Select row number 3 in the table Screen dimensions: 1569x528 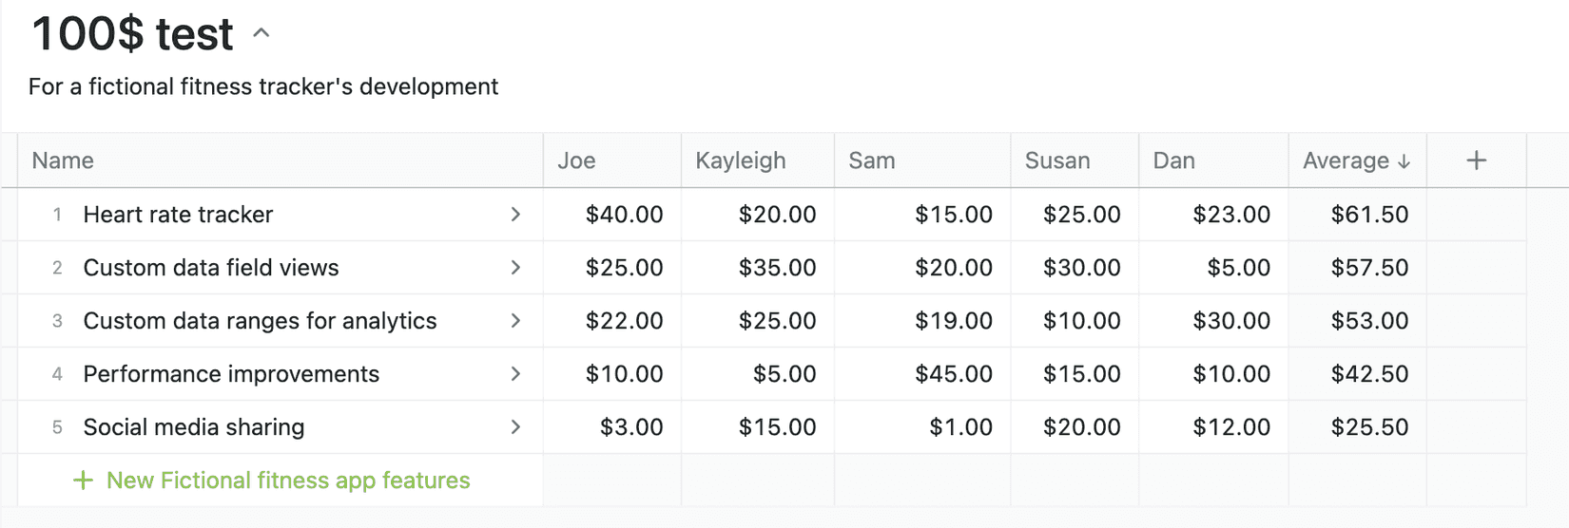pyautogui.click(x=57, y=321)
